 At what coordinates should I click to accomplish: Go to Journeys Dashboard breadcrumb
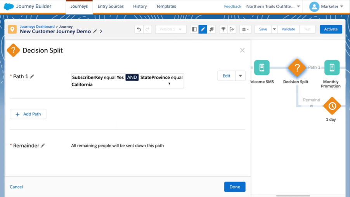[x=37, y=26]
